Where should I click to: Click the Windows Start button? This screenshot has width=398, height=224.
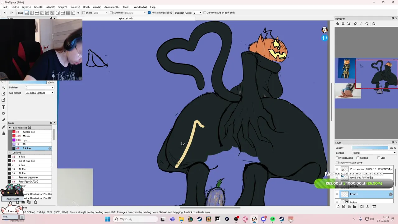107,219
